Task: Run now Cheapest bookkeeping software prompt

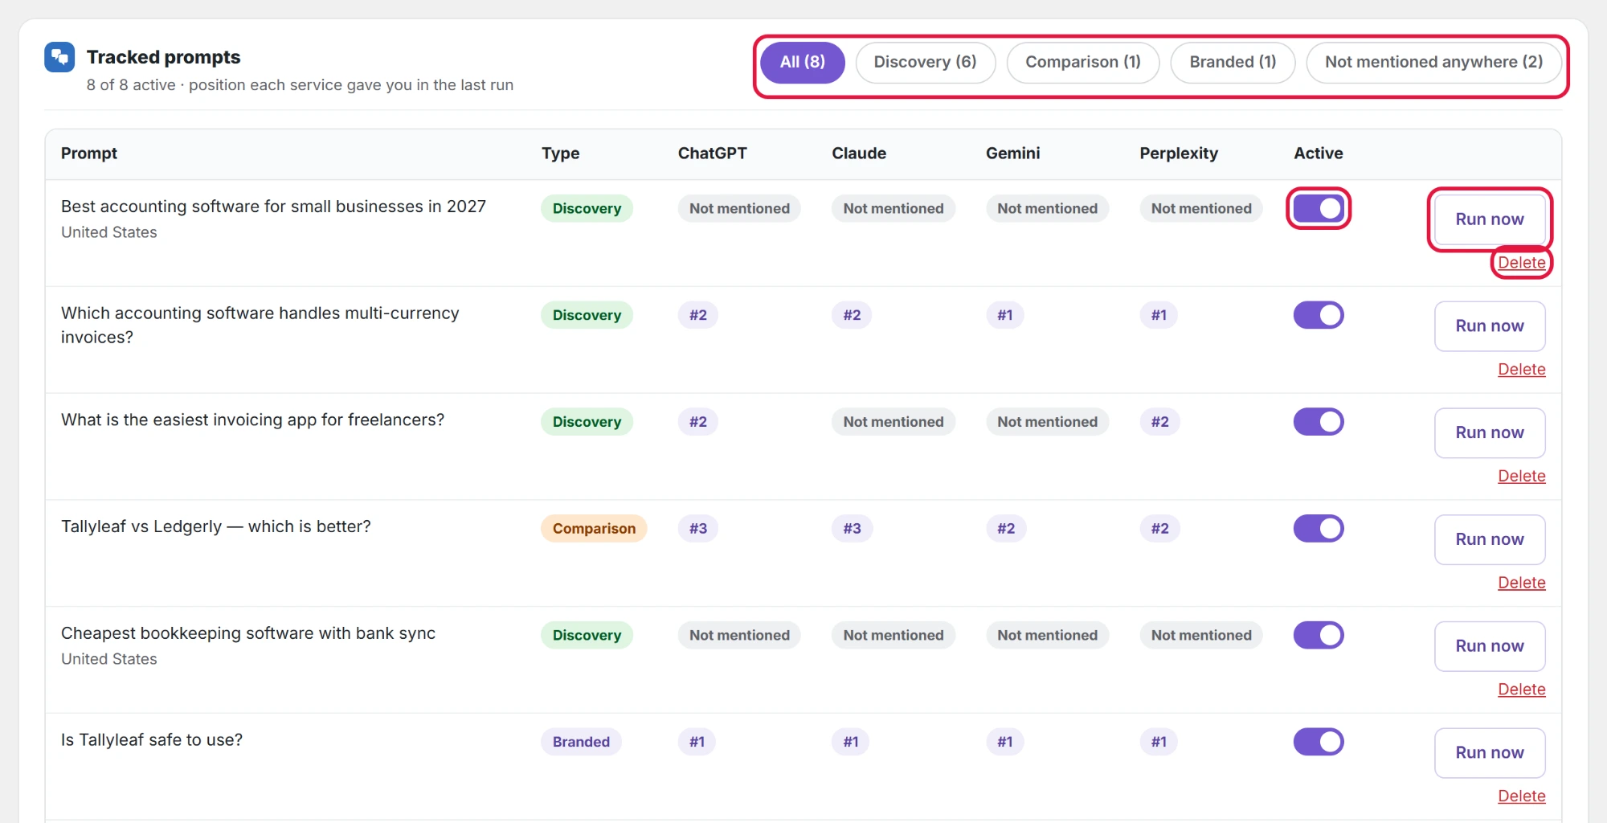Action: pos(1490,646)
